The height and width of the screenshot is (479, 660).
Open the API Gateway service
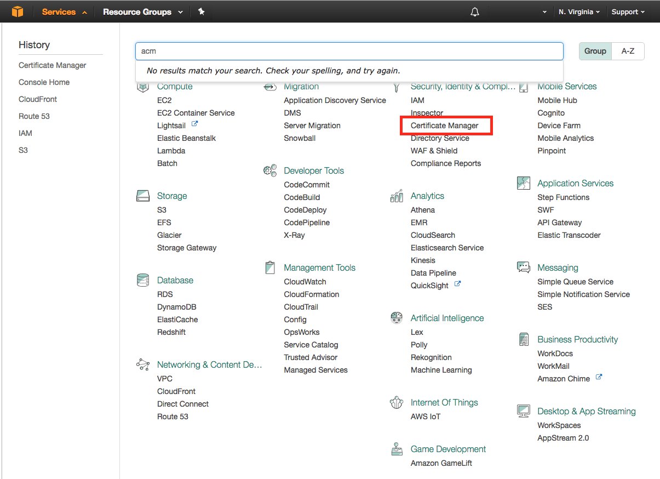(x=560, y=223)
